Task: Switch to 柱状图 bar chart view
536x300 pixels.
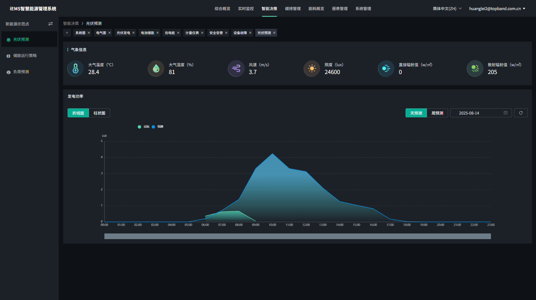Action: [99, 113]
